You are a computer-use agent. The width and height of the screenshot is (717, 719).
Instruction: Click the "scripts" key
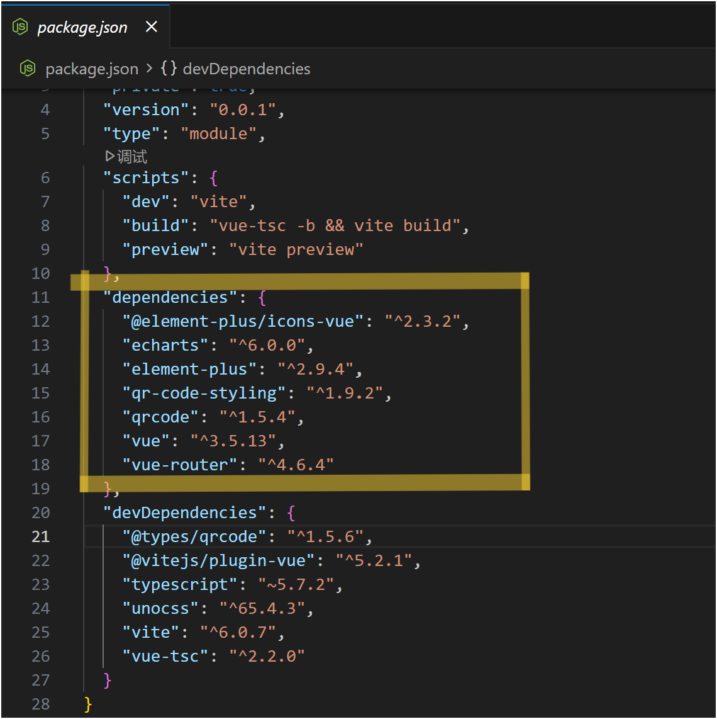click(146, 178)
